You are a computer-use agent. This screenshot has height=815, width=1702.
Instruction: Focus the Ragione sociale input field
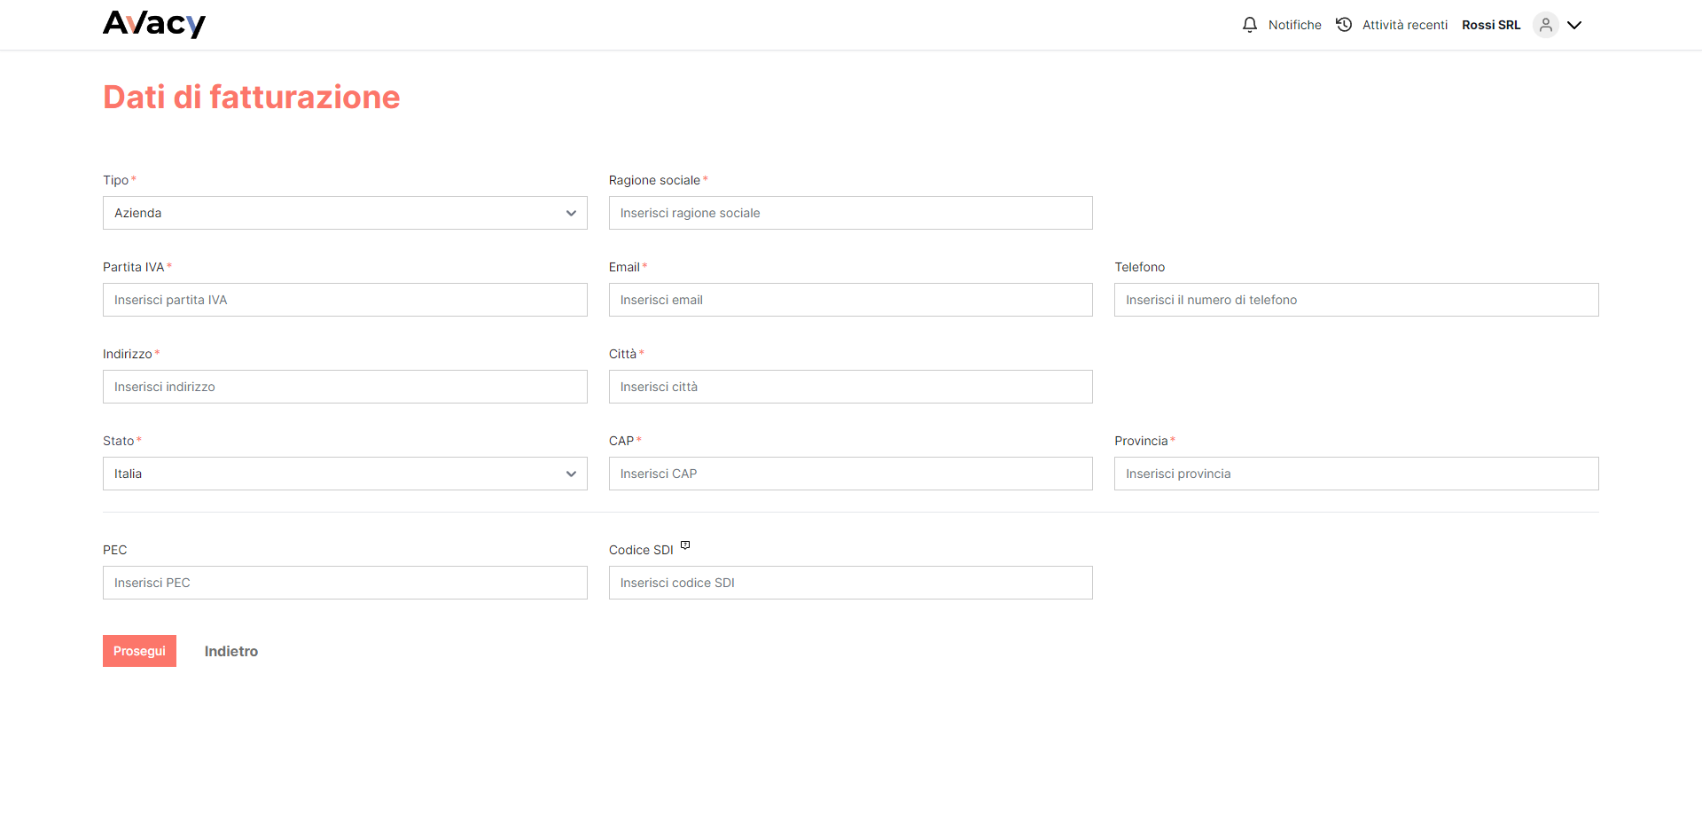[851, 213]
